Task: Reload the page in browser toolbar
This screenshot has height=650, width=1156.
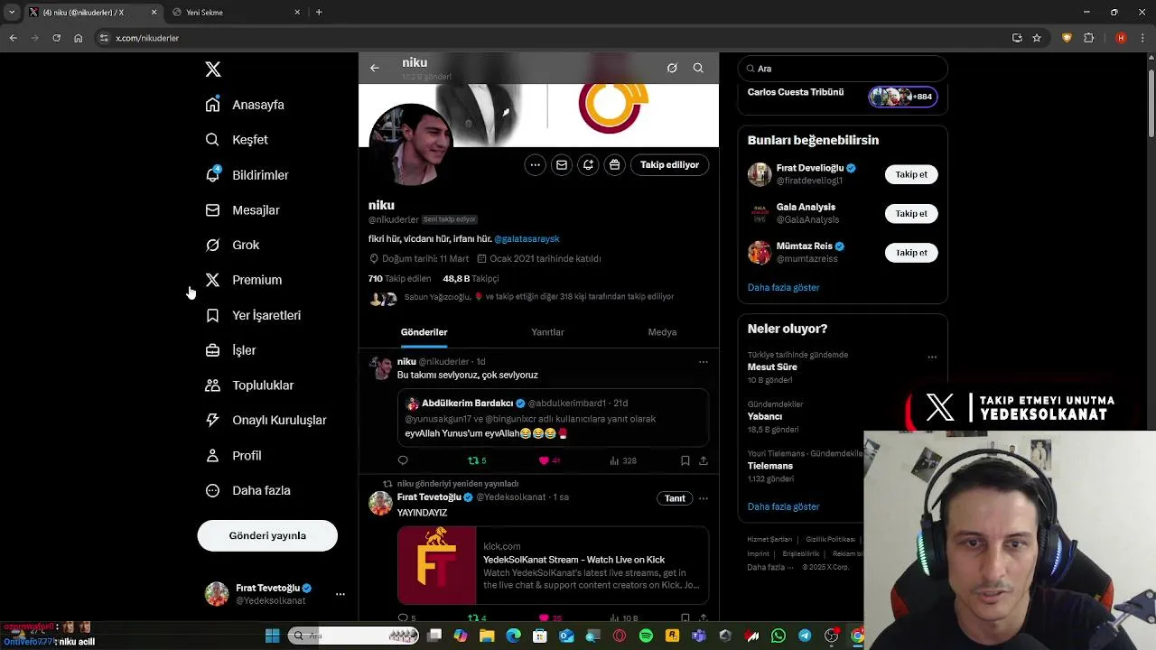Action: [x=56, y=38]
